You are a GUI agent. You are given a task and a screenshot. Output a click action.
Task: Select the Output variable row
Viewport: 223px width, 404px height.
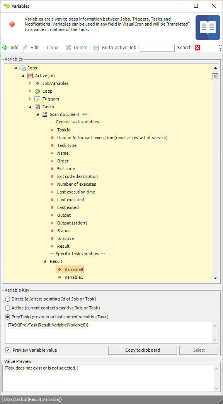tap(64, 216)
